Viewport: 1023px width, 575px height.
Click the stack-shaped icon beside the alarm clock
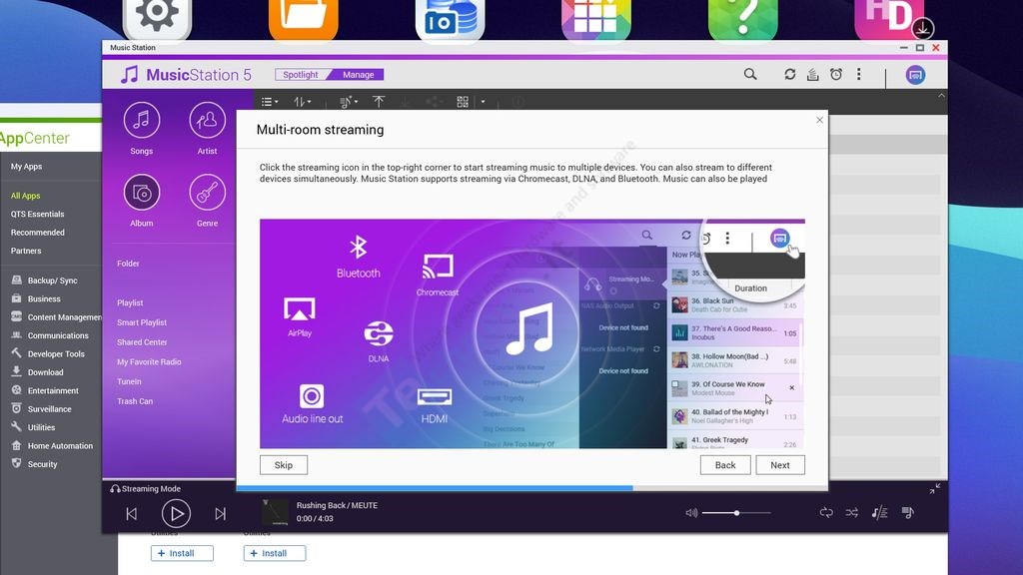813,74
